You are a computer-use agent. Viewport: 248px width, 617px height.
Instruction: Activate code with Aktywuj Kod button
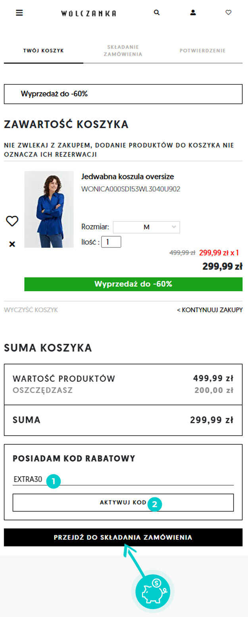tap(123, 502)
